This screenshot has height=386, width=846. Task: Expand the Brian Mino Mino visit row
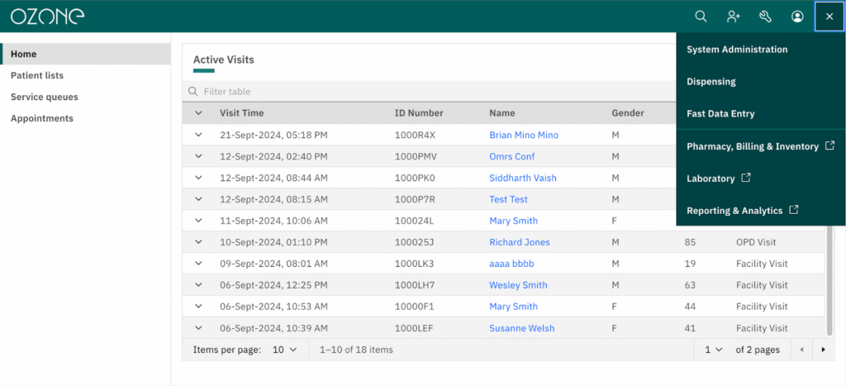point(198,135)
